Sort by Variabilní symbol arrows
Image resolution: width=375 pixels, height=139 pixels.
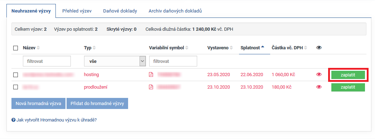(x=187, y=48)
